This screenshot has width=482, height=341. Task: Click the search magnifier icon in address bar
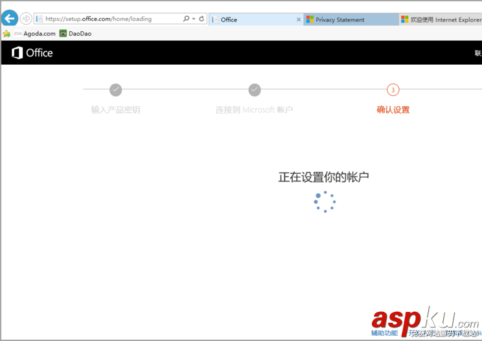pyautogui.click(x=186, y=18)
